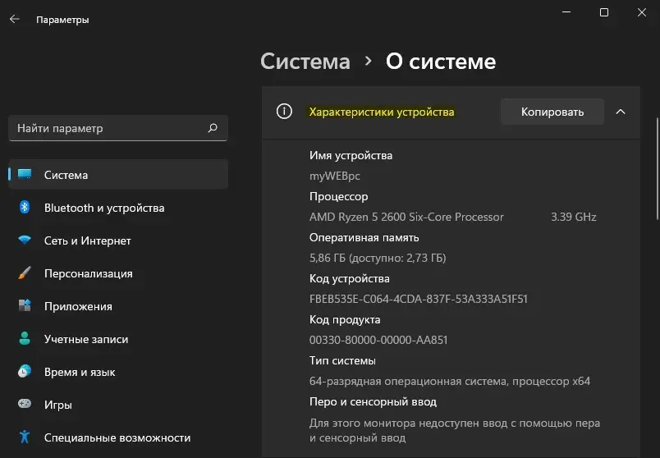Click the magnifier icon in search box

point(213,128)
